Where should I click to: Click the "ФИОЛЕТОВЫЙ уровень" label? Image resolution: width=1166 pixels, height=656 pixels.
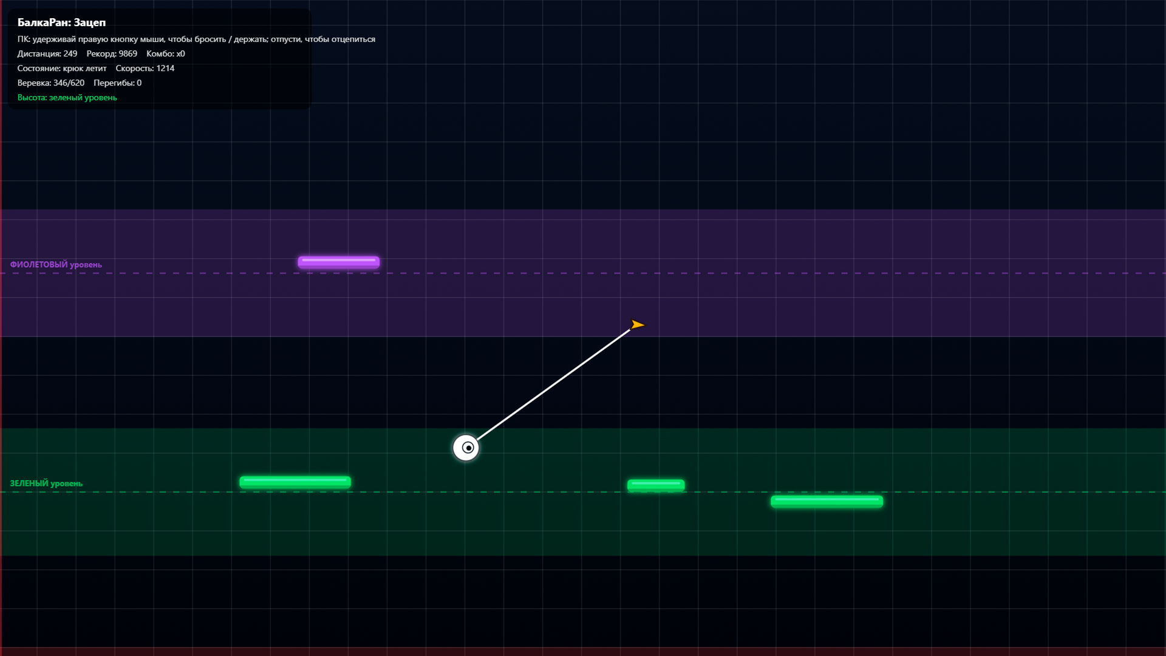point(56,264)
